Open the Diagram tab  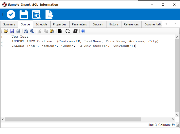point(98,24)
